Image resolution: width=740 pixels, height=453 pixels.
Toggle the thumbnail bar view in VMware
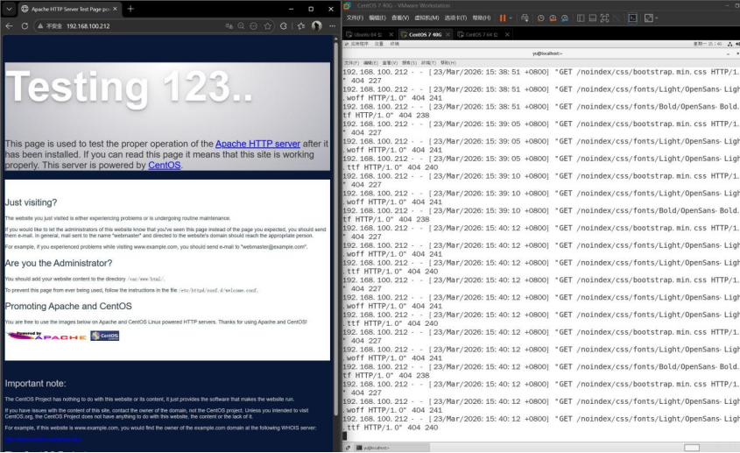tap(592, 18)
